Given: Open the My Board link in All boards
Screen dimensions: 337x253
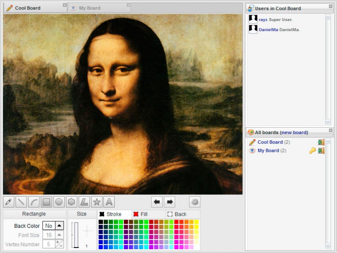Looking at the screenshot, I should (268, 151).
